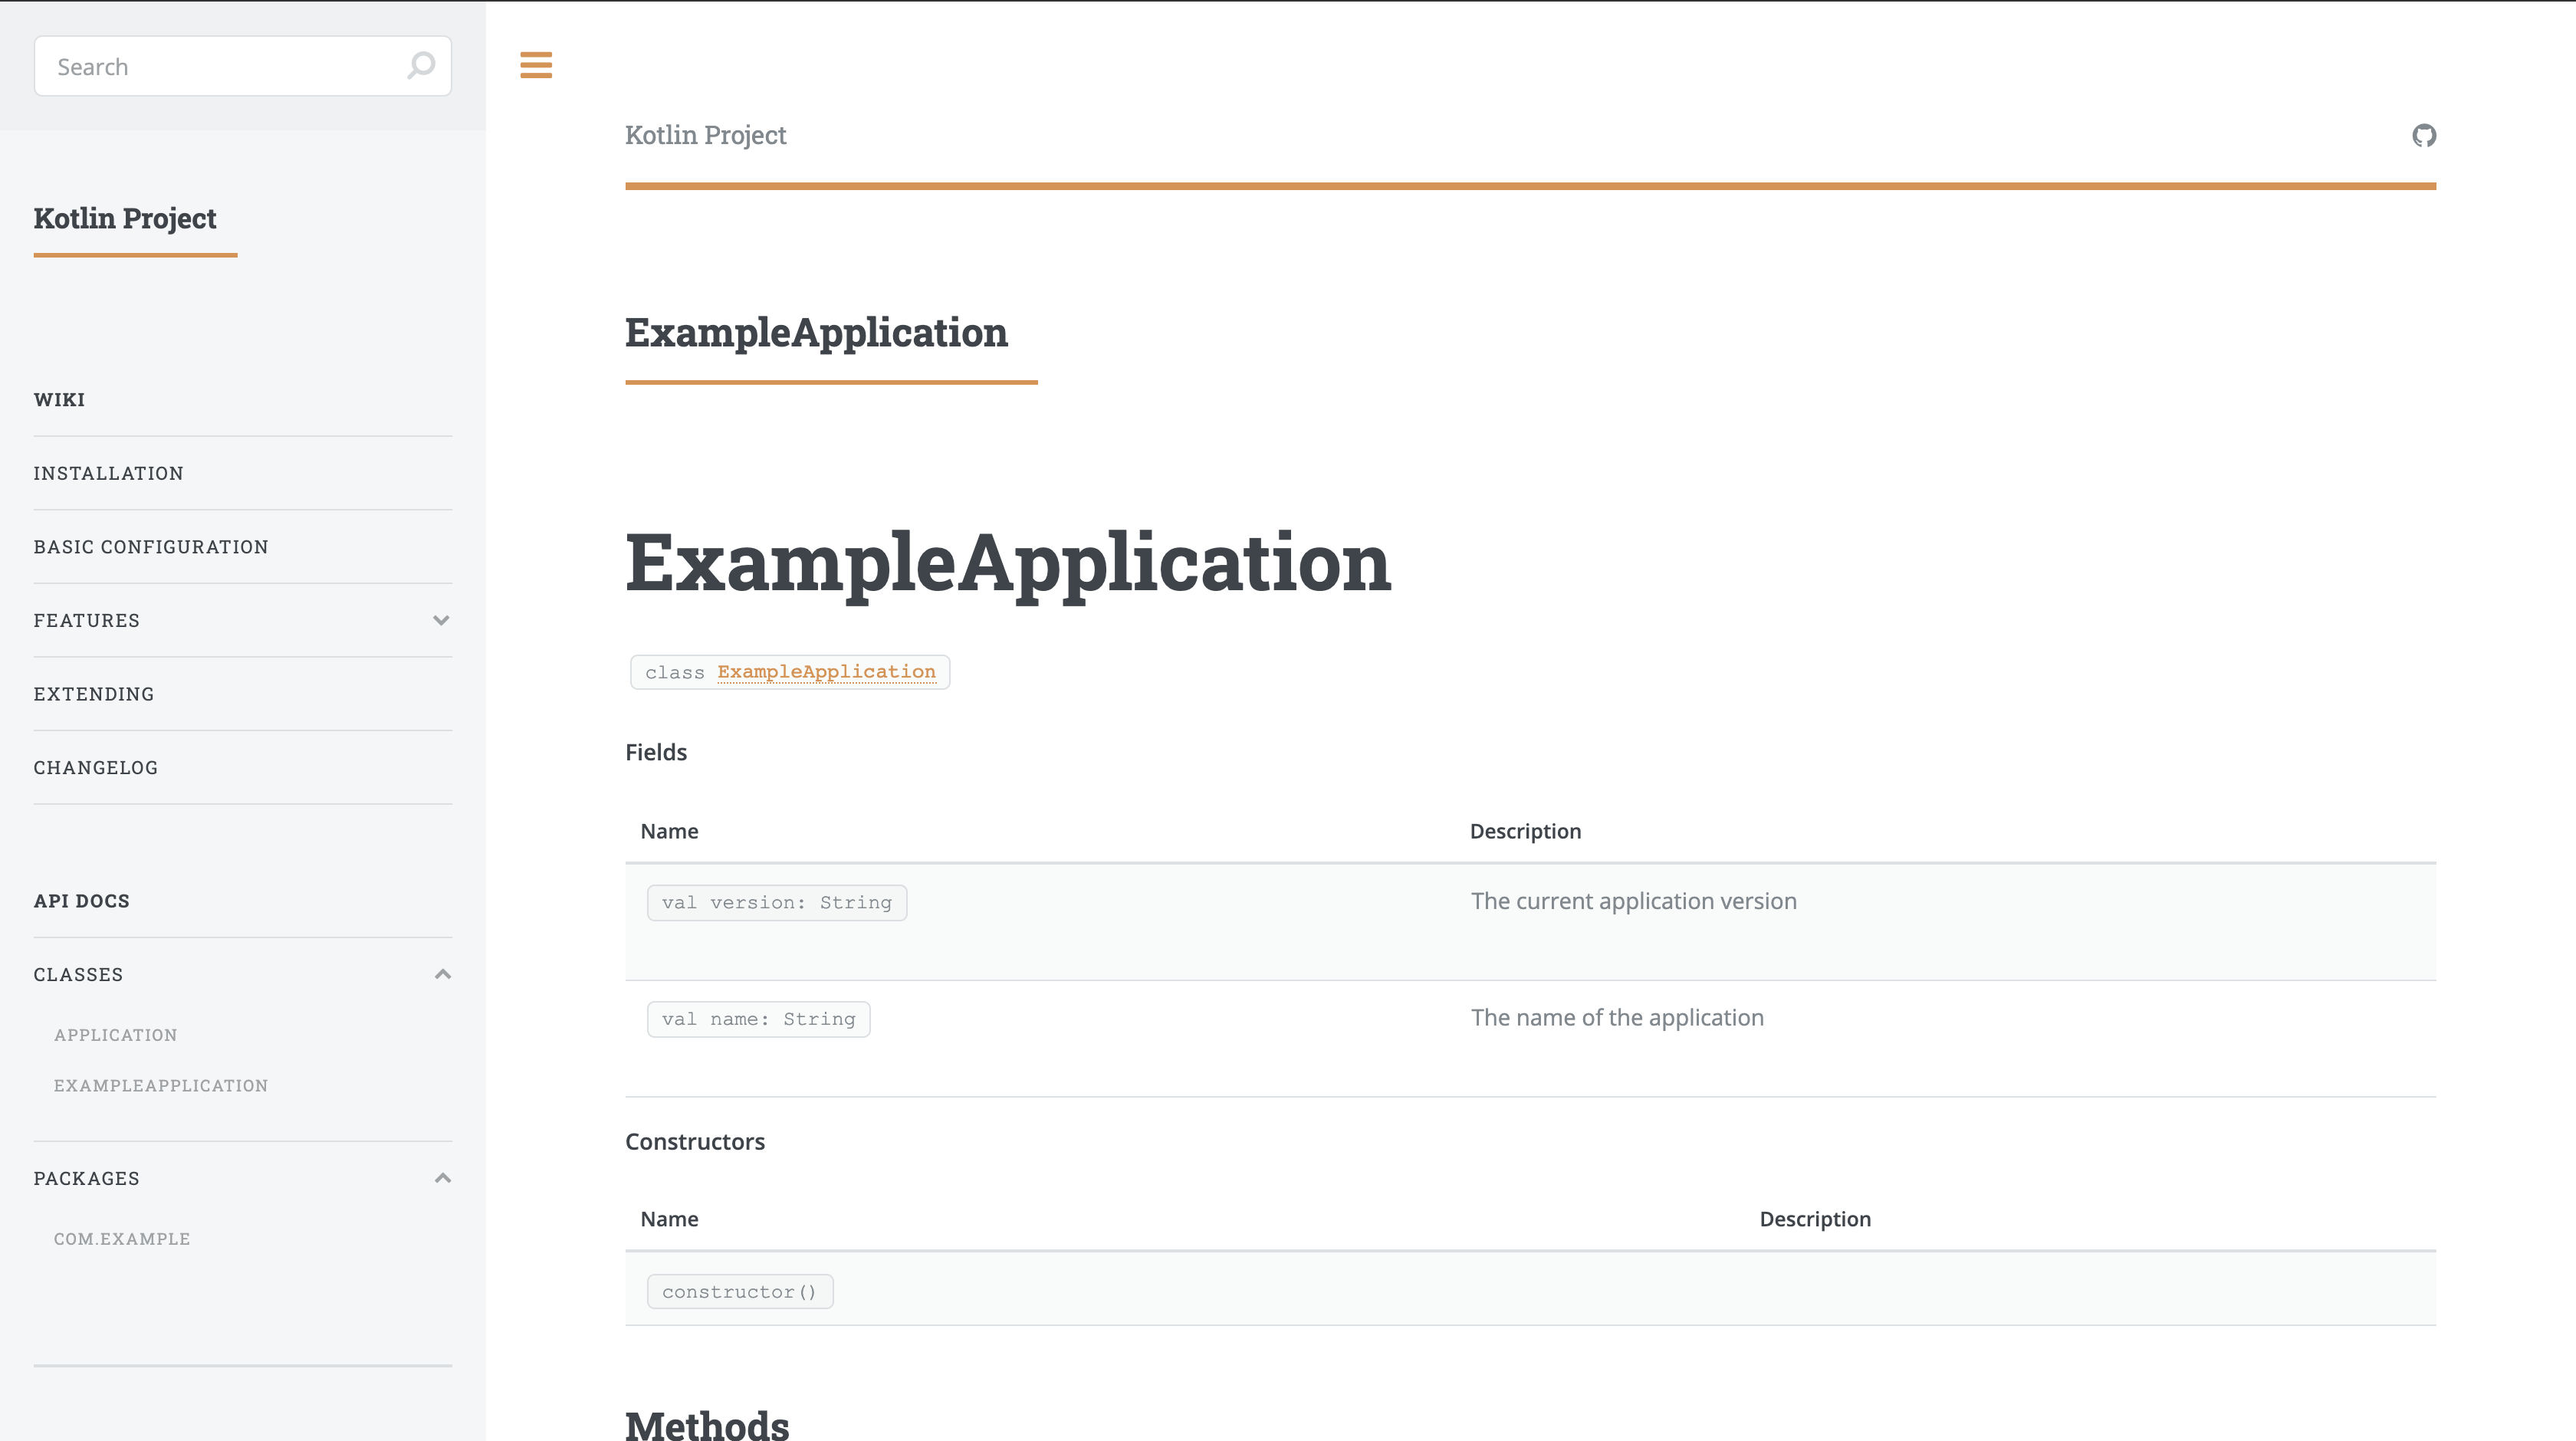Open the com.example package page

tap(122, 1239)
